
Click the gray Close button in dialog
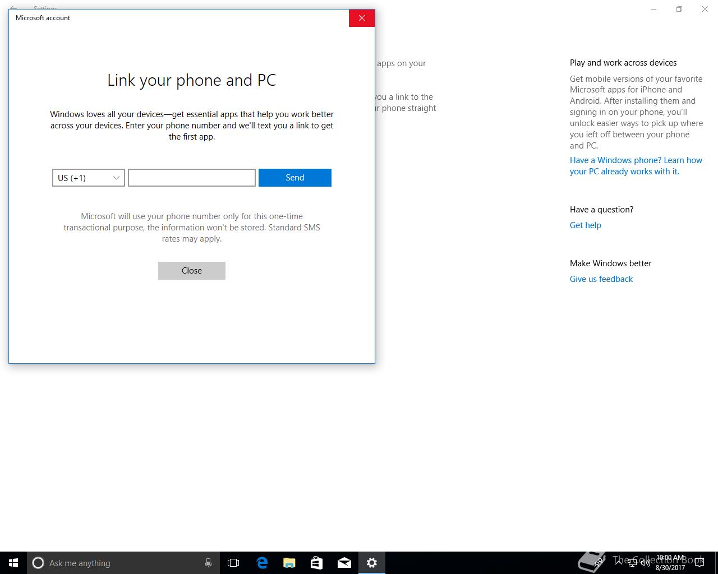coord(192,271)
